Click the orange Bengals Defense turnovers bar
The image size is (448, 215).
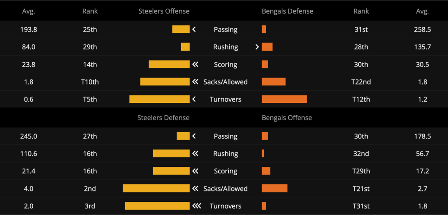tap(284, 99)
